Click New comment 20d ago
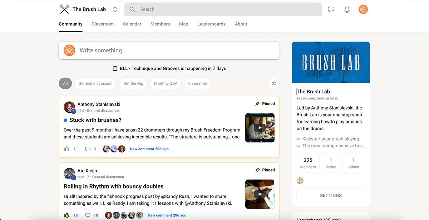Image resolution: width=429 pixels, height=220 pixels. [149, 149]
